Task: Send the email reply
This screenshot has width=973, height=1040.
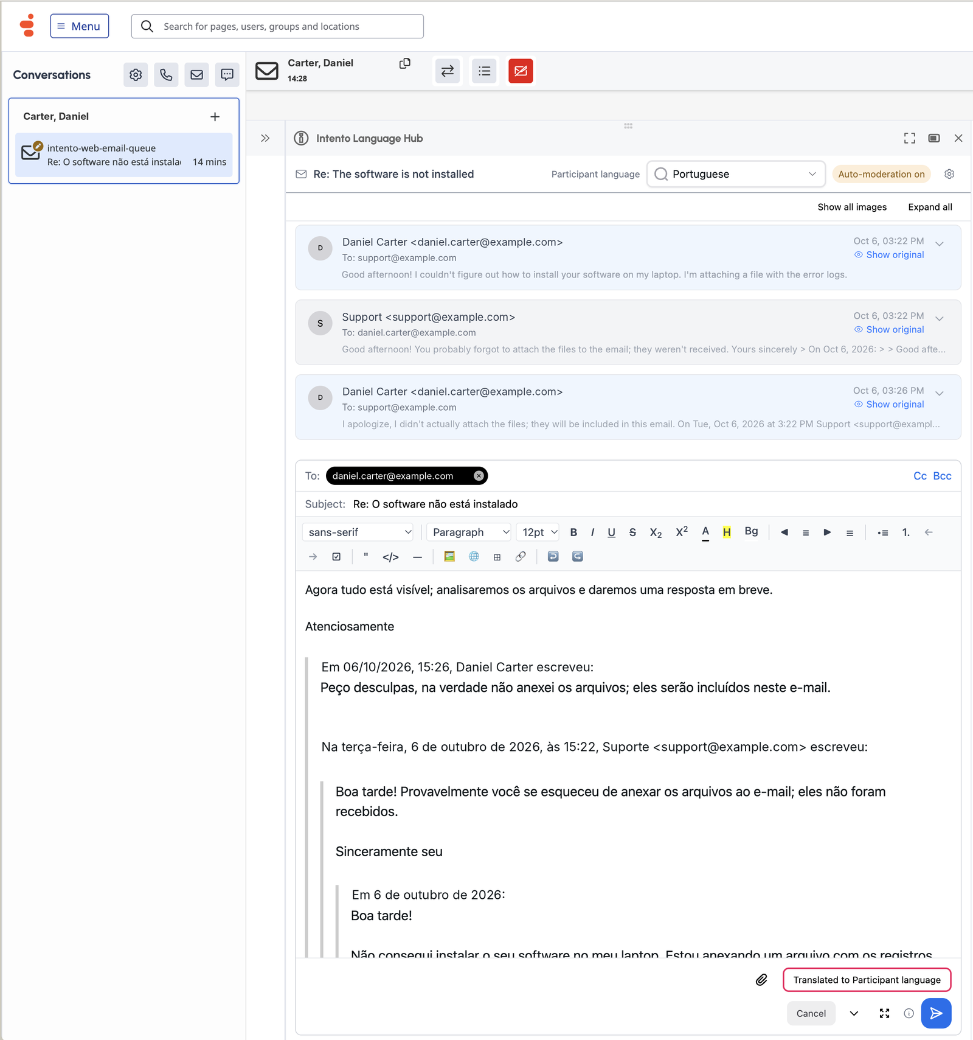Action: click(x=936, y=1013)
